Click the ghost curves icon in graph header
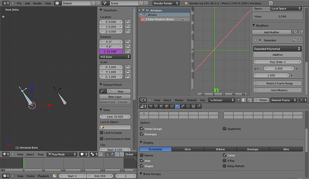 point(244,100)
